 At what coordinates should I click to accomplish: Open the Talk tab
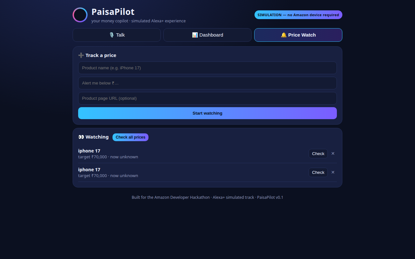point(117,35)
